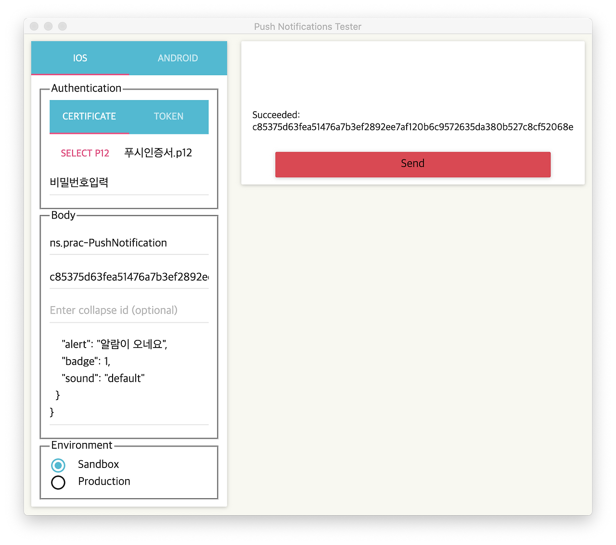Click the 알람이 오네요 alert text line
The width and height of the screenshot is (616, 545).
tap(114, 344)
